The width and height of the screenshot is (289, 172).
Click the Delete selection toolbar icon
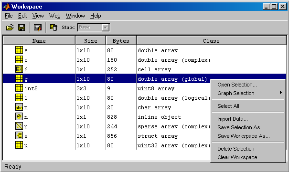pyautogui.click(x=54, y=28)
